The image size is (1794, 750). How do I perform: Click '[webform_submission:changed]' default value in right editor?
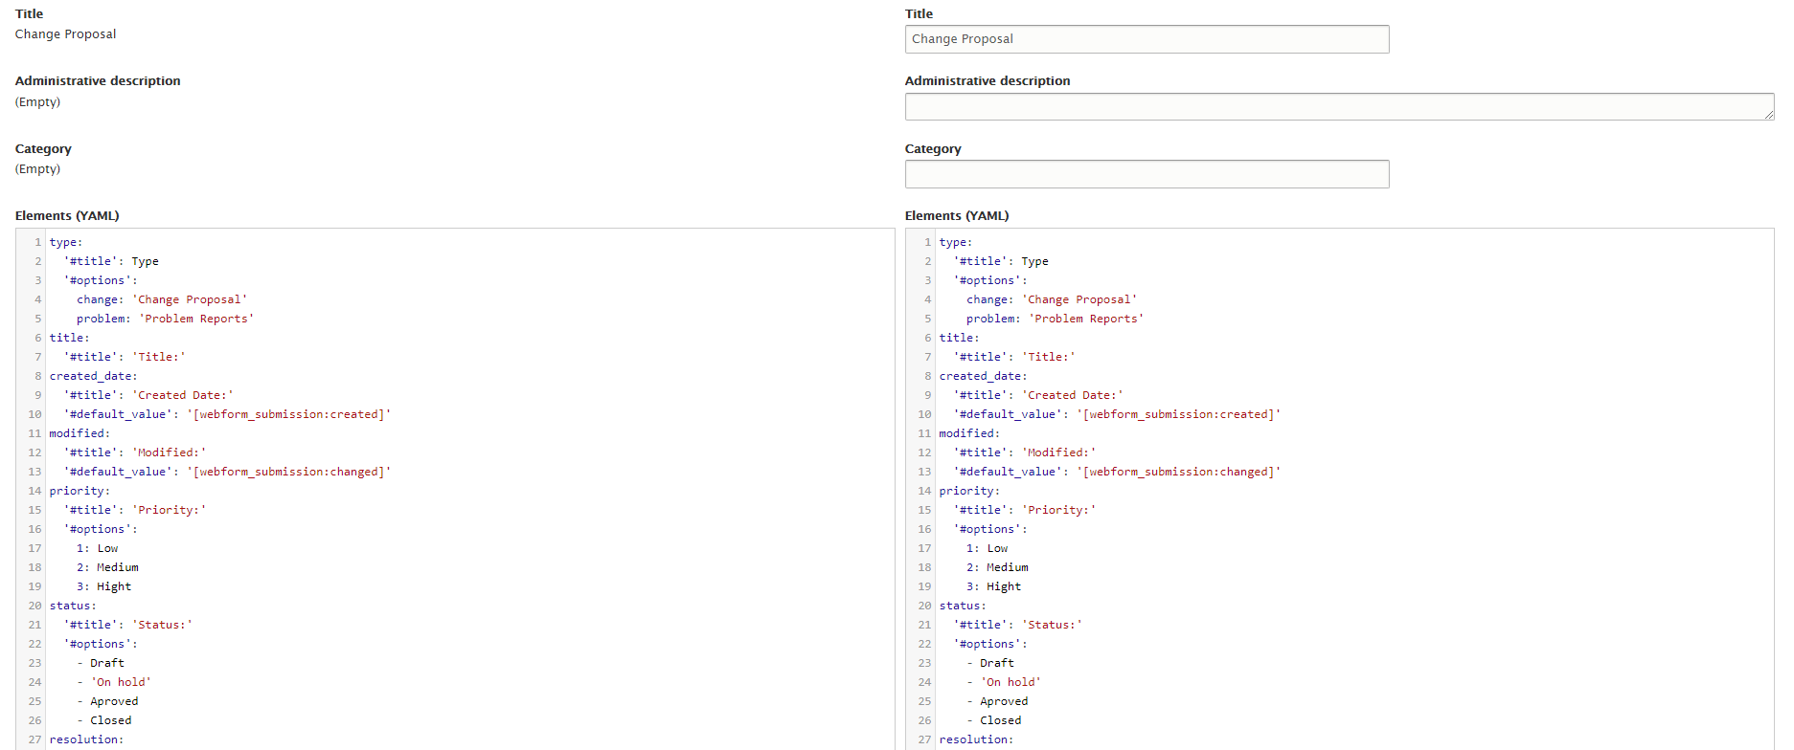point(1178,472)
